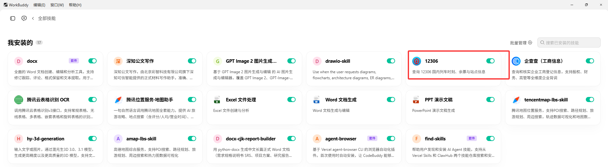Viewport: 608px width, 167px height.
Task: Disable the Excel 文件处理 toggle
Action: pyautogui.click(x=291, y=100)
